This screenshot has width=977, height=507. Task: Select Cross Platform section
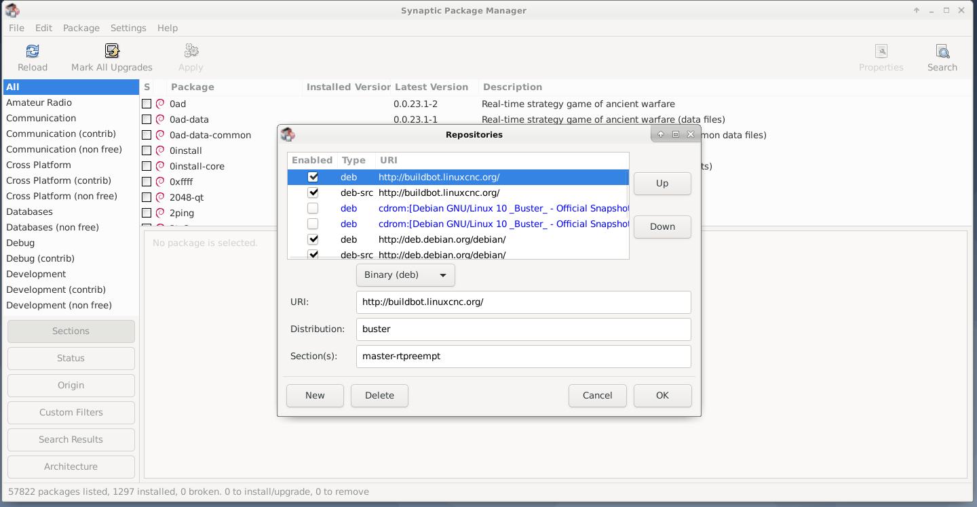pos(71,165)
